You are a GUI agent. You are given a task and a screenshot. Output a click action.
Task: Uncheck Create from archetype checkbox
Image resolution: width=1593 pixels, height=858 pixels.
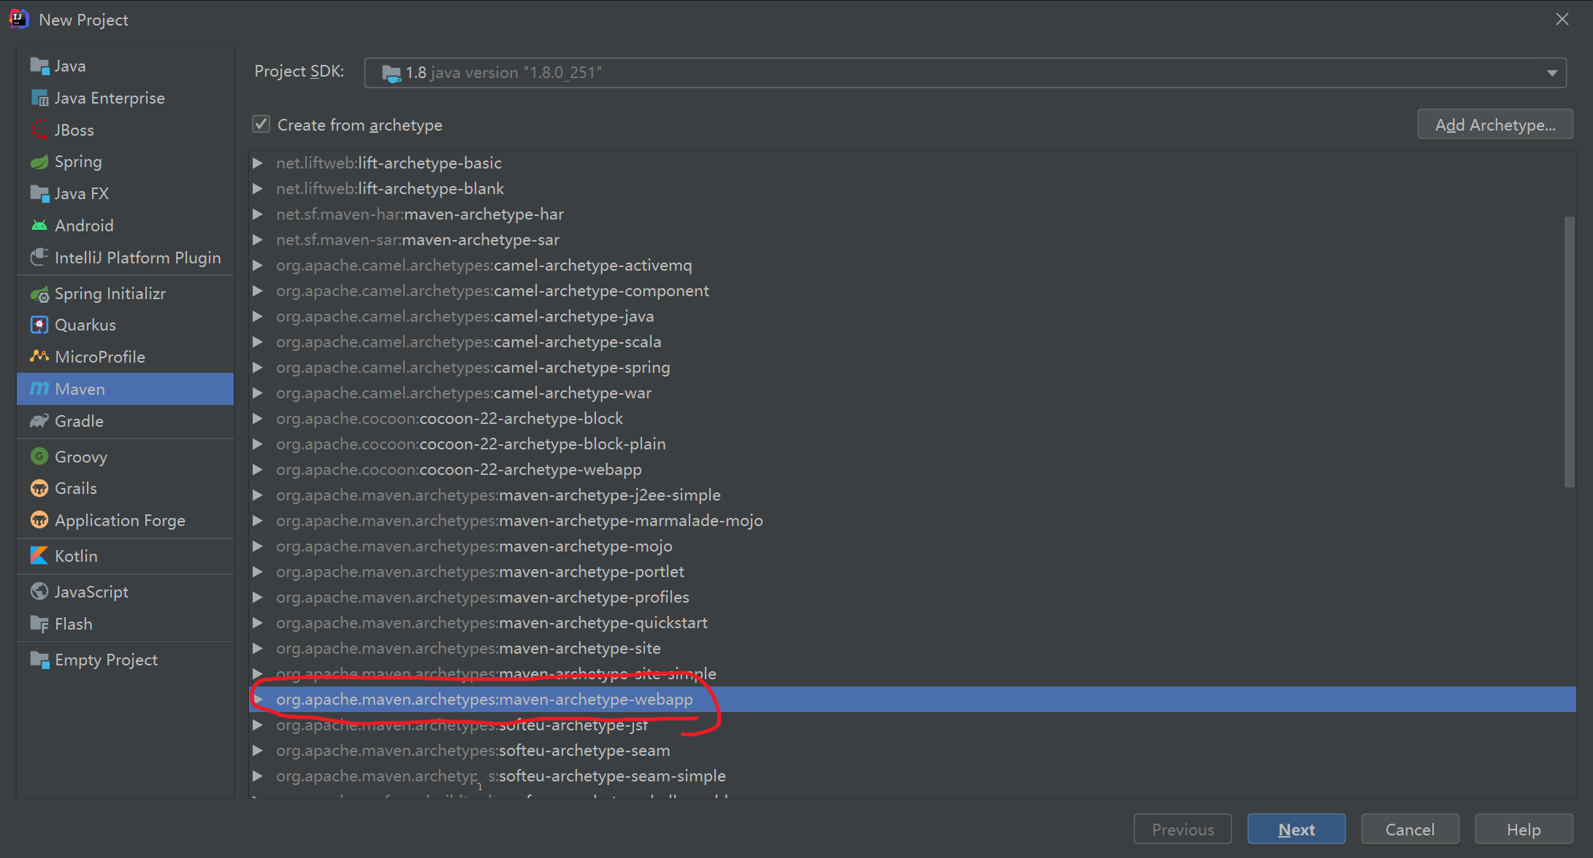(x=261, y=125)
